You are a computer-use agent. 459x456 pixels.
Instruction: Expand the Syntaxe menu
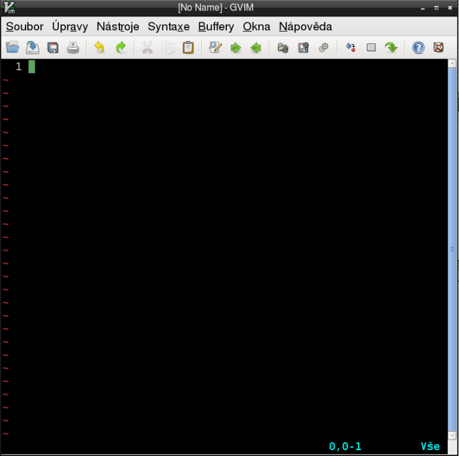(x=169, y=27)
